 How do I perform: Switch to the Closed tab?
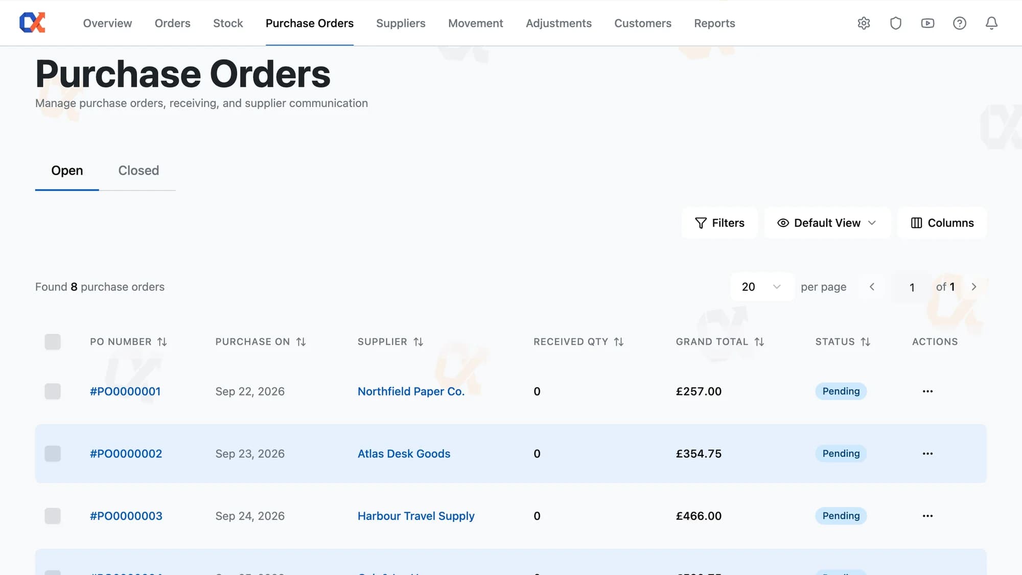138,171
